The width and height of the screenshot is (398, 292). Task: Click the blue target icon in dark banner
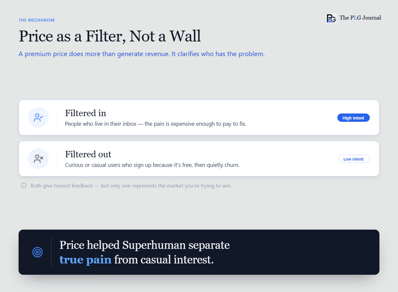click(x=37, y=252)
